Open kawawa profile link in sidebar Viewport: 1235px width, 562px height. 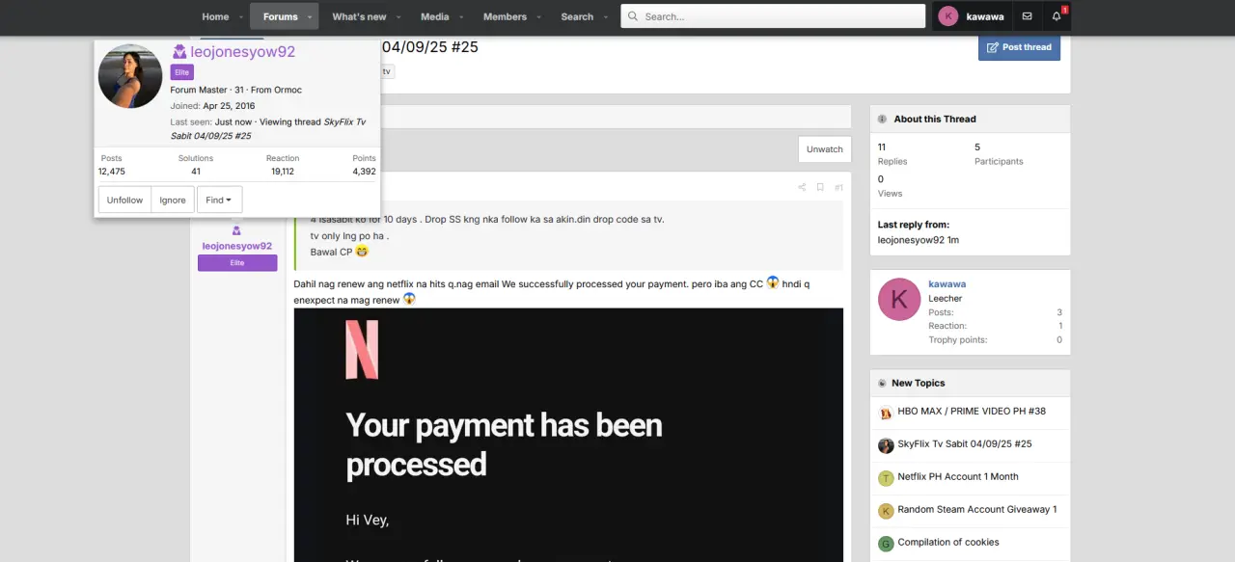tap(947, 284)
